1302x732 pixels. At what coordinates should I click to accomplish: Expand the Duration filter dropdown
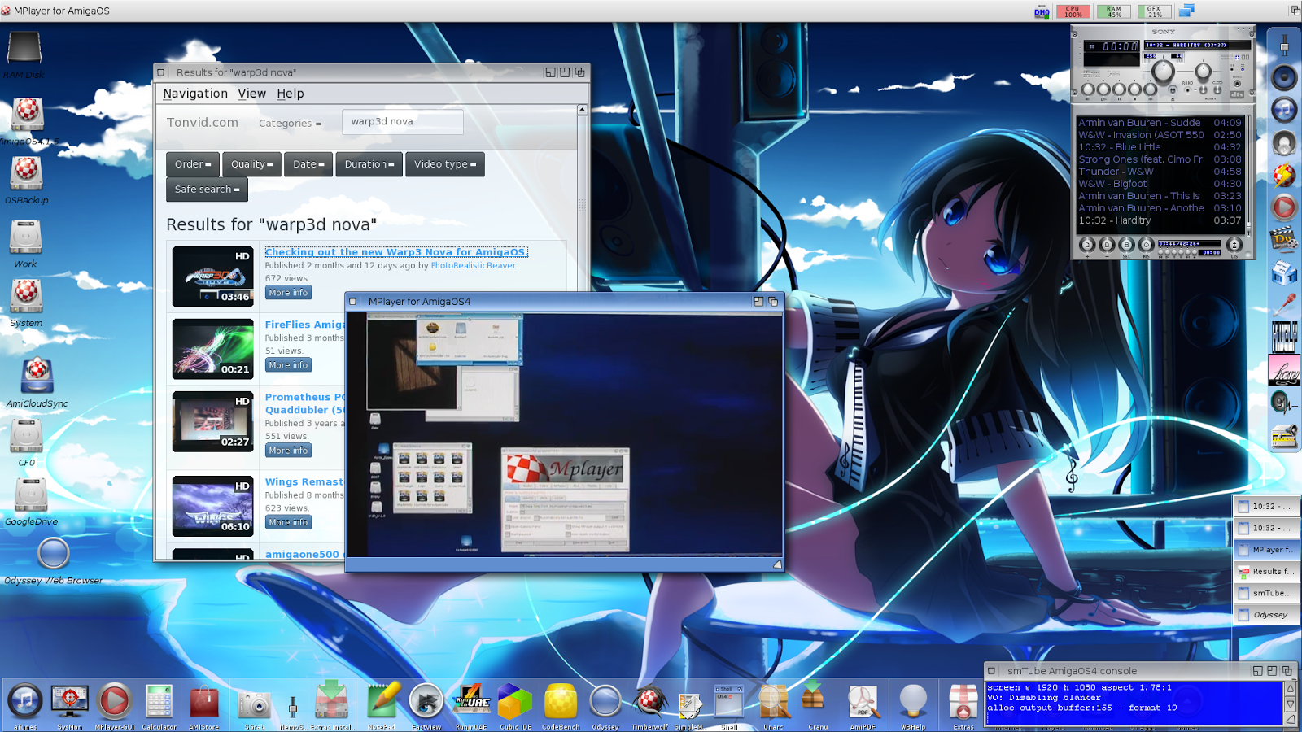369,164
